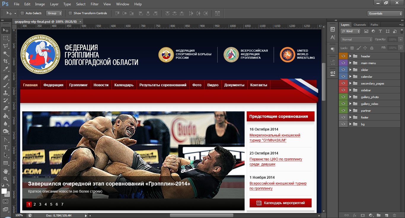
Task: Click Календарь мероприятий button
Action: [281, 203]
